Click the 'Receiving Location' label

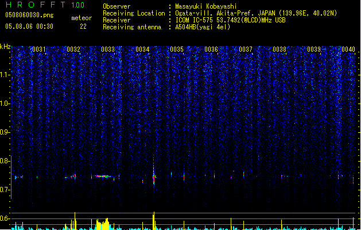[134, 13]
